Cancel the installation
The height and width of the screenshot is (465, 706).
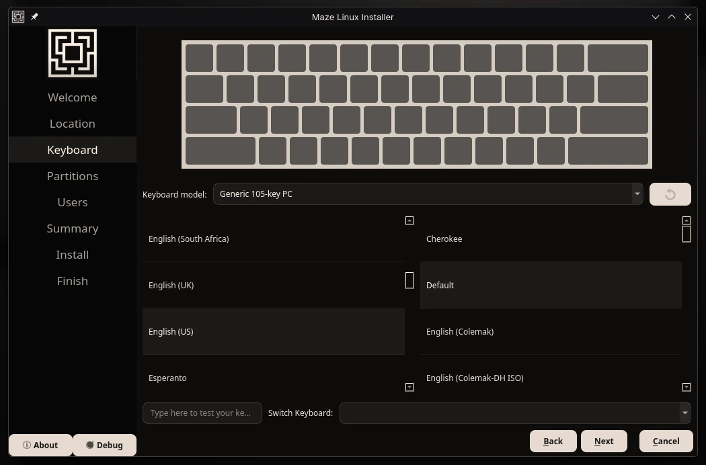666,441
